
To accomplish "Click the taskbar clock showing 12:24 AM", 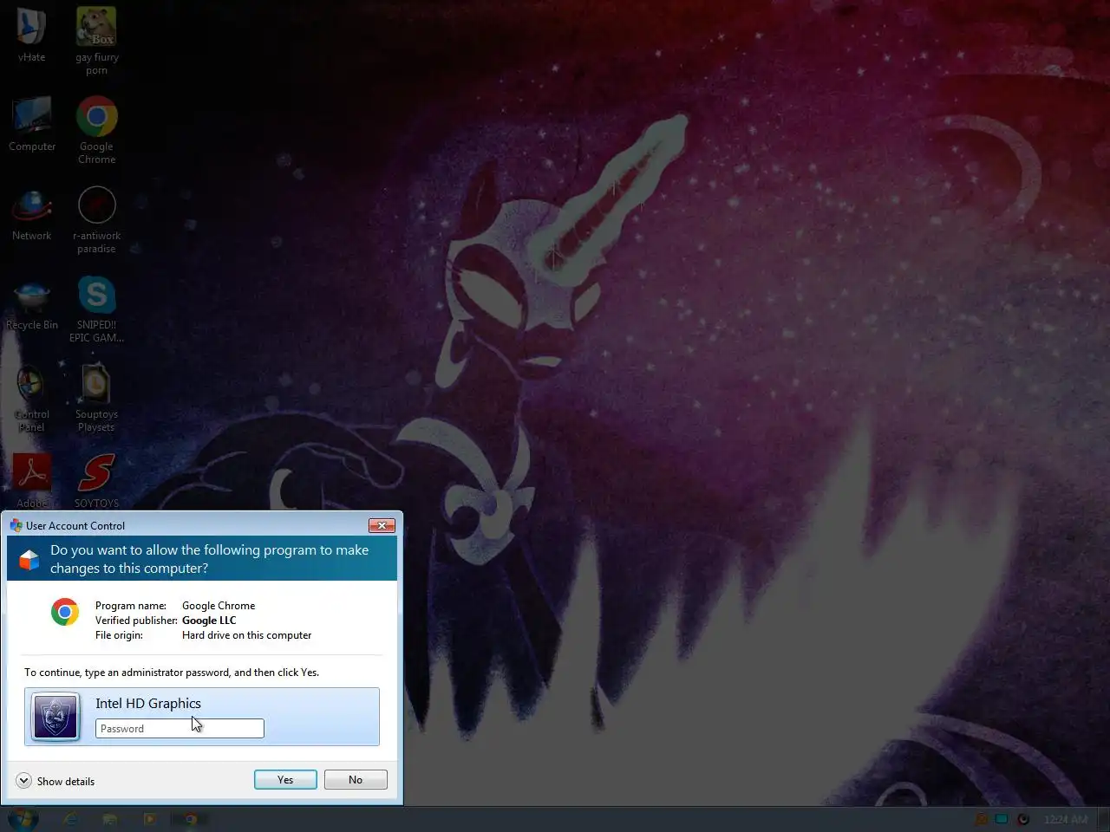I will tap(1066, 819).
